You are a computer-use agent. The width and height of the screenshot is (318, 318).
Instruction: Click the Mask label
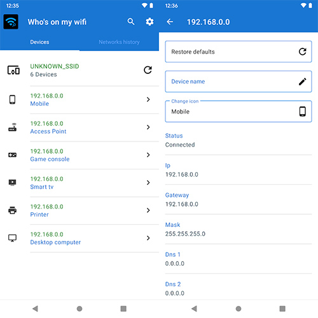point(172,224)
